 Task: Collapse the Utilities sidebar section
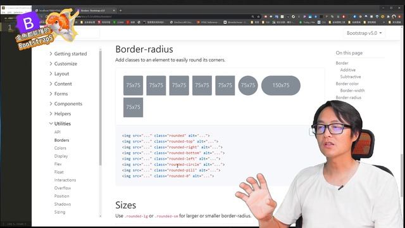60,123
